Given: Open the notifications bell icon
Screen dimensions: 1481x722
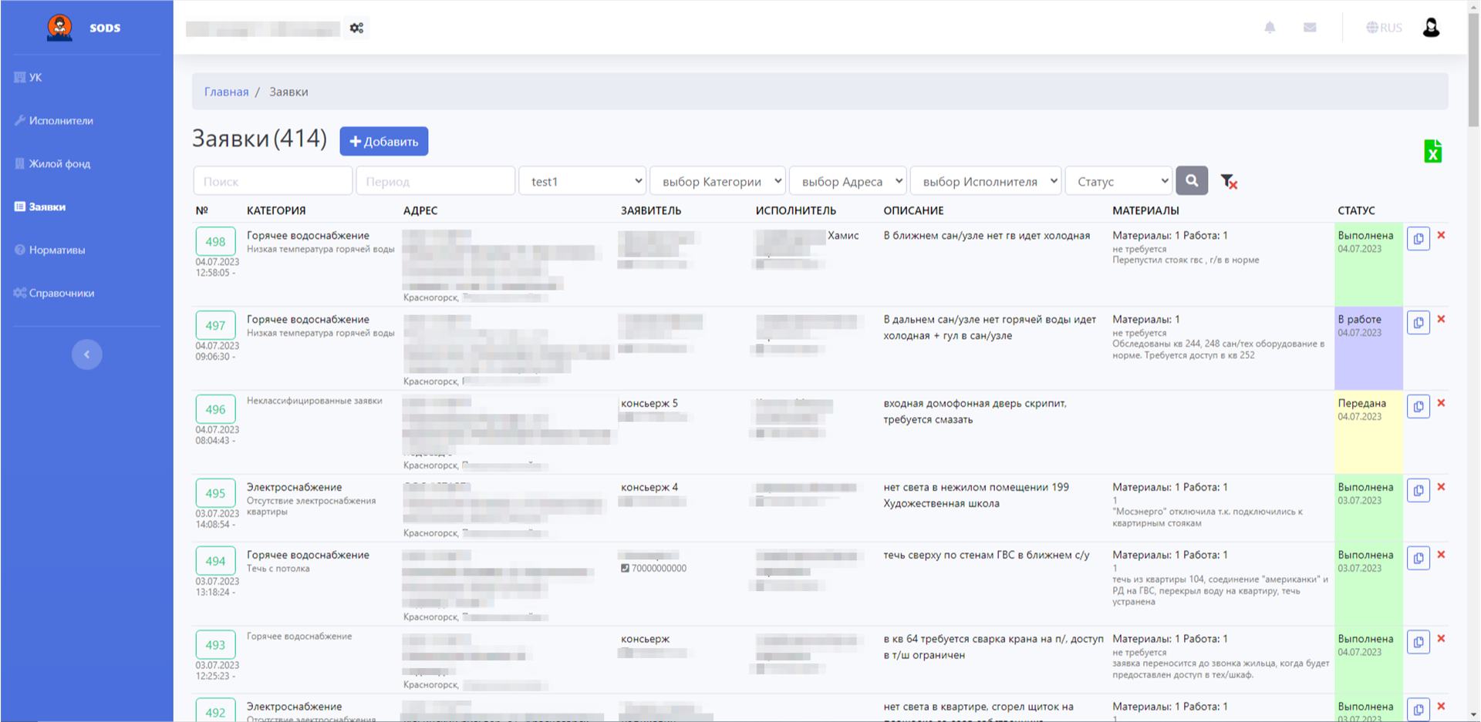Looking at the screenshot, I should [1270, 28].
